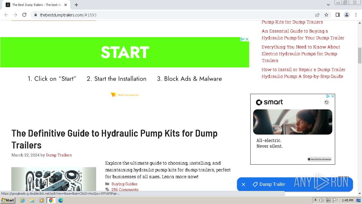
Task: Close the smart car advertisement
Action: click(333, 96)
